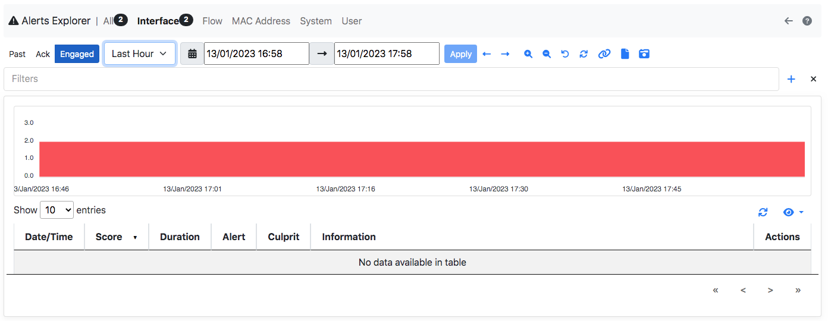Refresh toolbar data with circular arrows
This screenshot has width=828, height=321.
click(584, 54)
